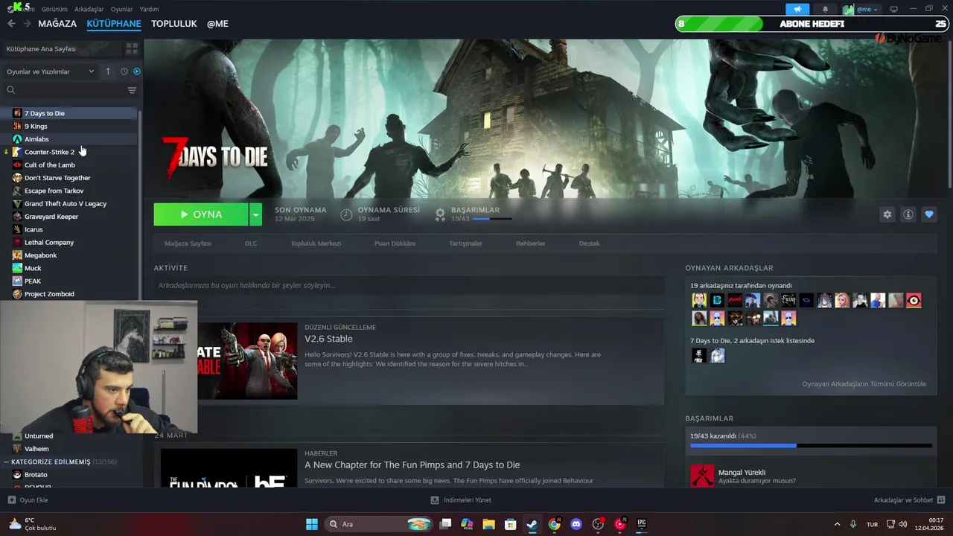Open the advanced filter lines icon
This screenshot has width=953, height=536.
click(x=132, y=90)
